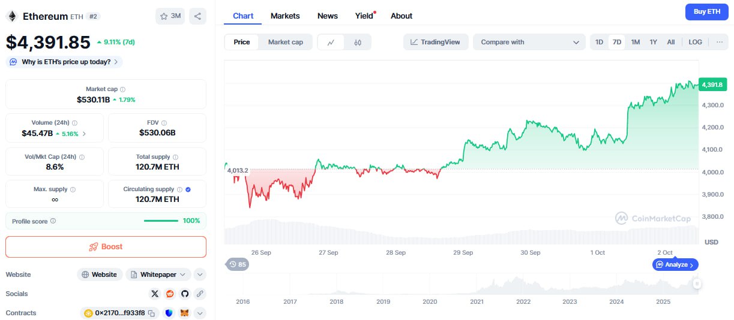
Task: Open the X (Twitter) social link
Action: (x=155, y=294)
